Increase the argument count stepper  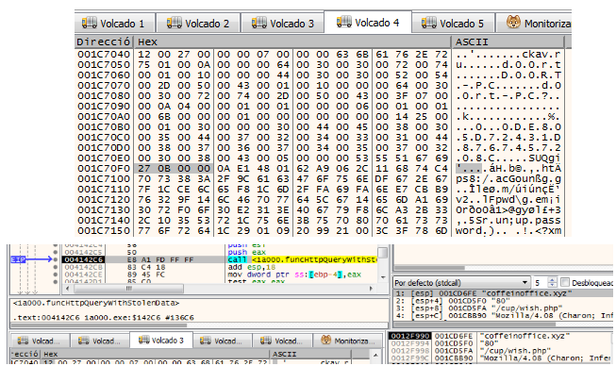click(x=553, y=280)
